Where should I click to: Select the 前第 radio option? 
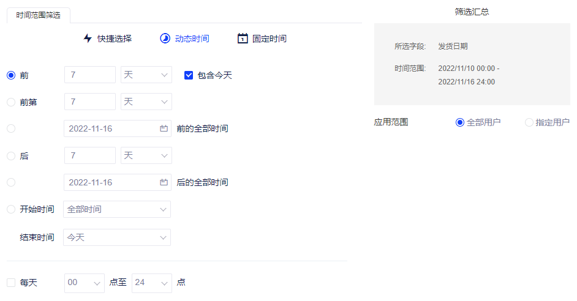(x=11, y=102)
